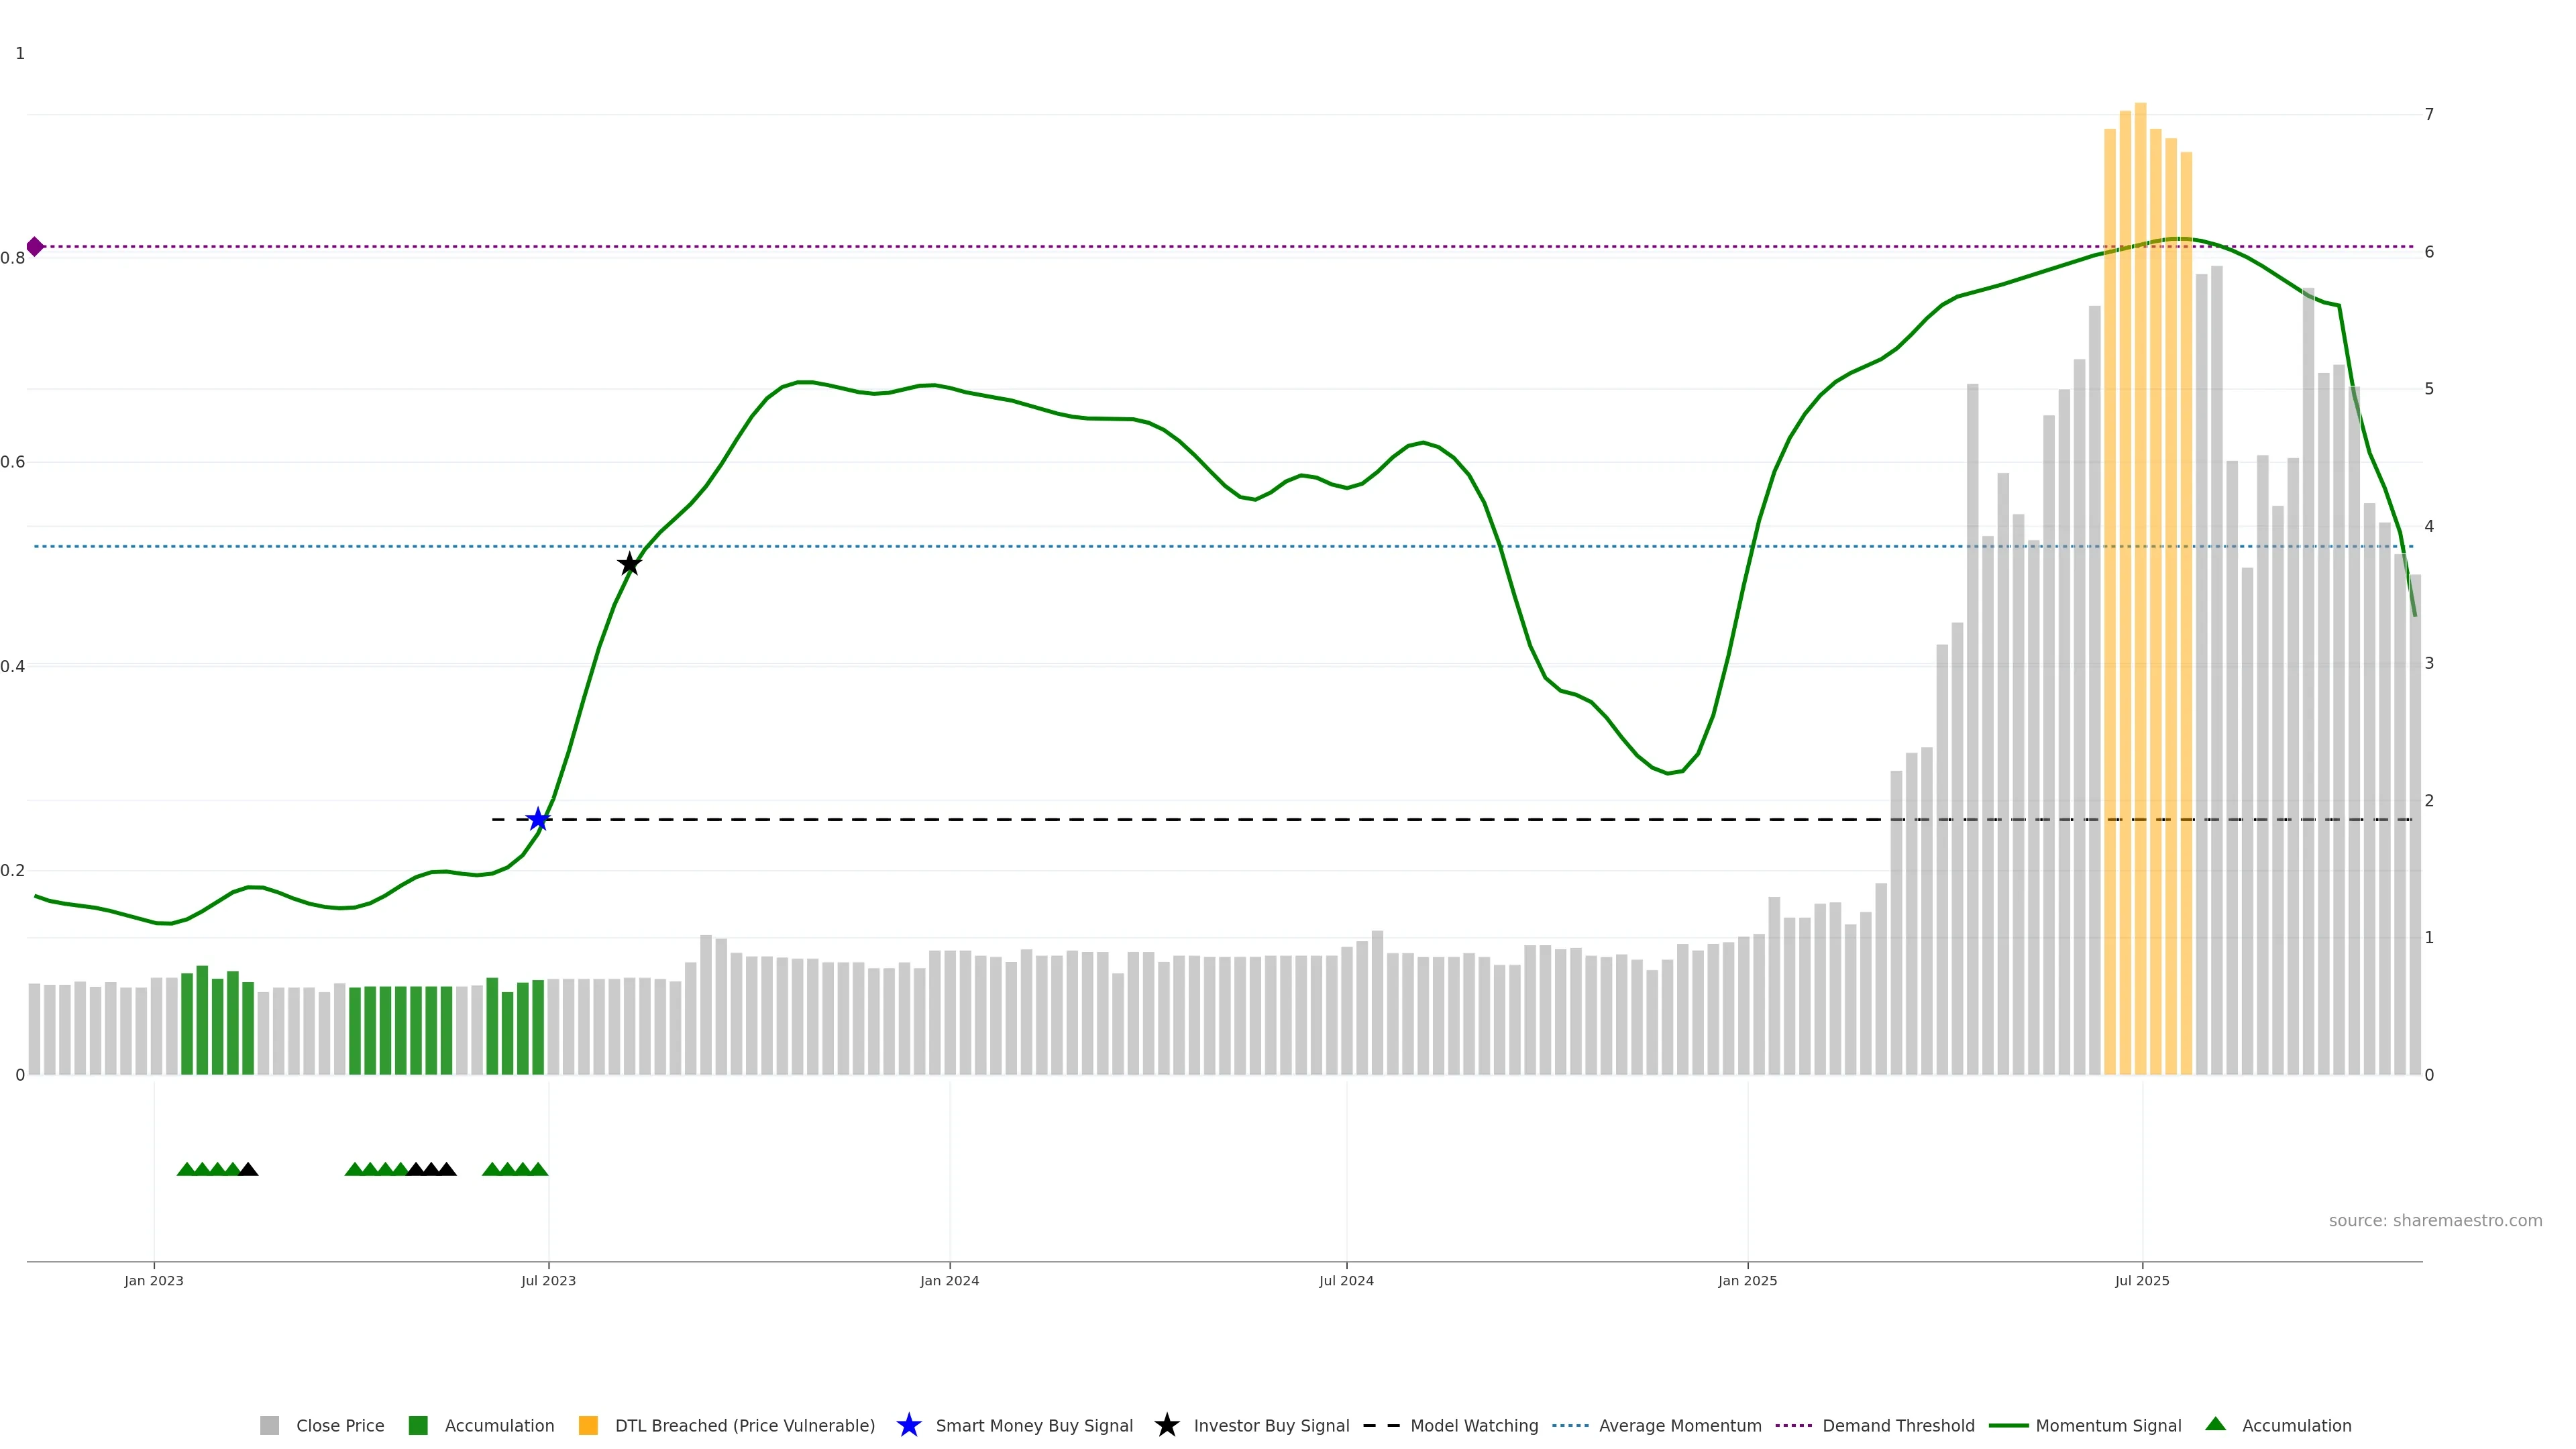The height and width of the screenshot is (1449, 2576).
Task: Click the green Accumulation square in legend
Action: pos(418,1425)
